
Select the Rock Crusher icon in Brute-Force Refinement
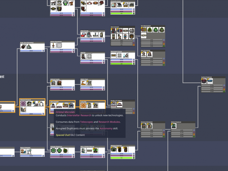pyautogui.click(x=23, y=46)
